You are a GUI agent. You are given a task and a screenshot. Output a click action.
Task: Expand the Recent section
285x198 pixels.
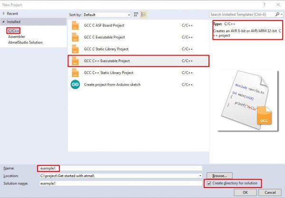point(4,13)
